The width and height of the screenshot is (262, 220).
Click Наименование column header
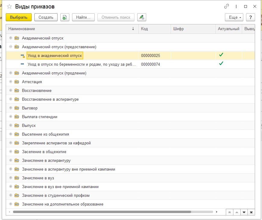pyautogui.click(x=72, y=29)
